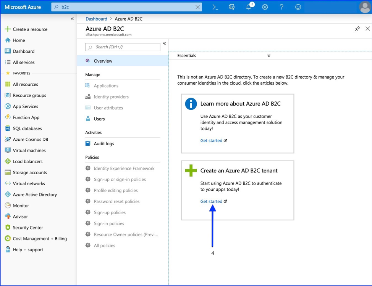Viewport: 372px width, 286px height.
Task: Click the Function App lightning icon
Action: point(8,117)
